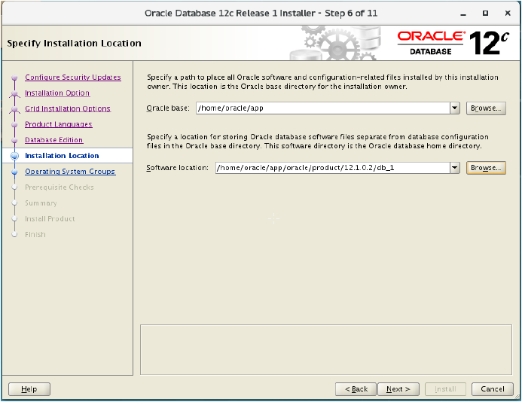Screen dimensions: 522x402
Task: Proceed with the Next button
Action: coord(398,389)
